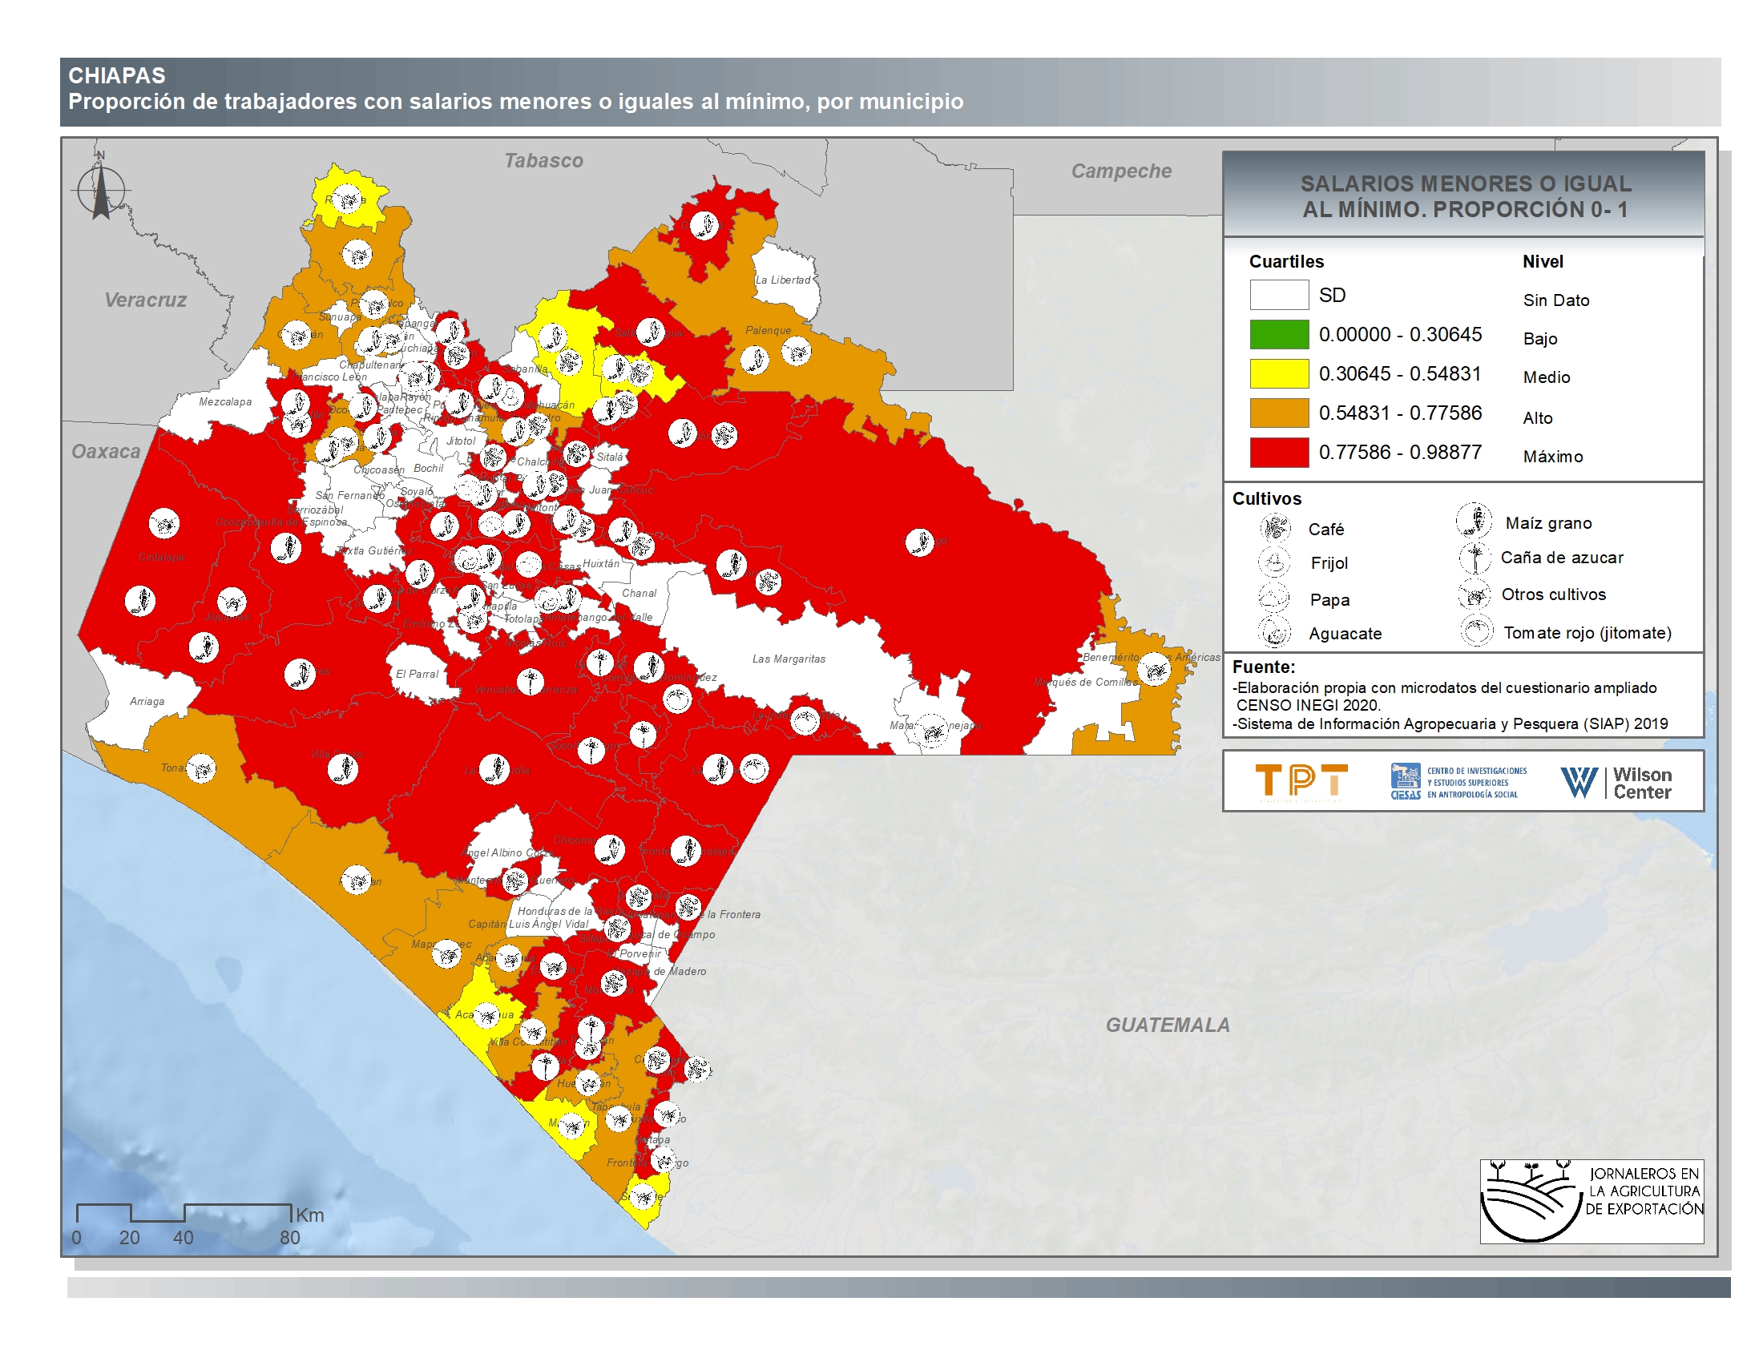Screen dimensions: 1763x1362
Task: Click the green Bajo quartile swatch
Action: tap(1279, 334)
